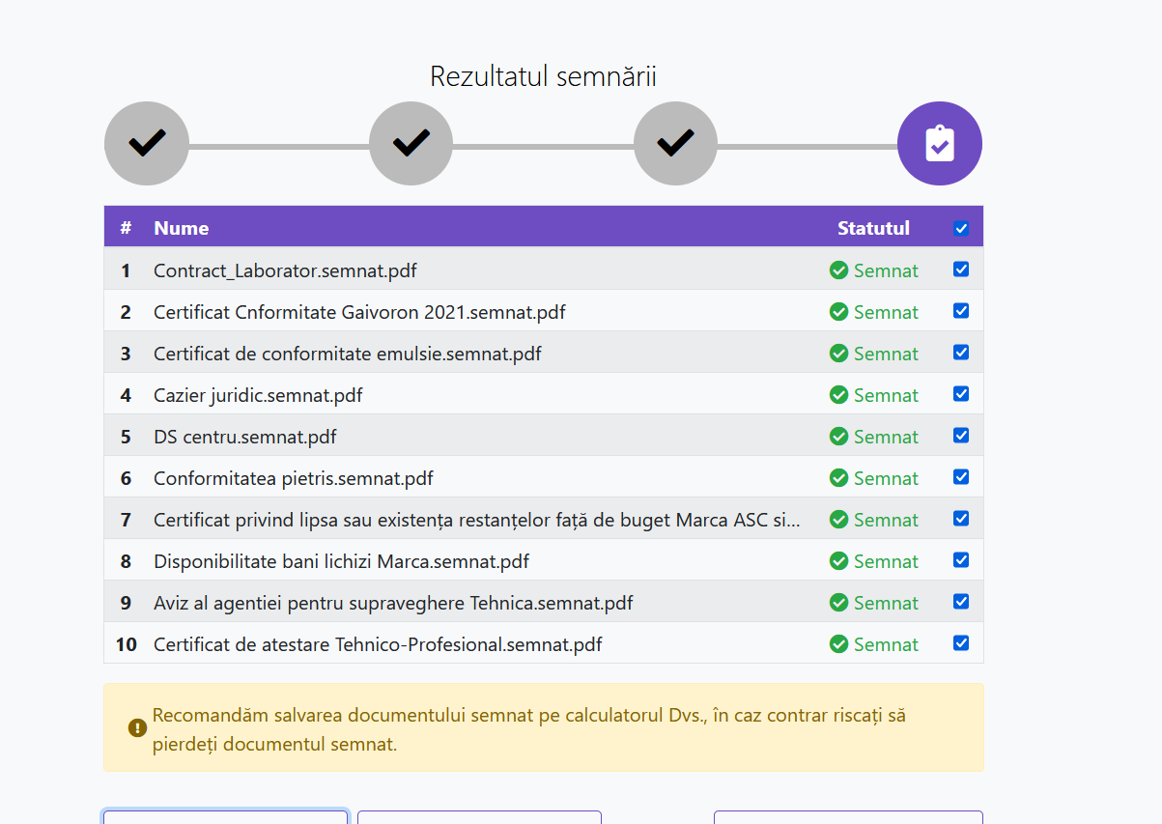Image resolution: width=1162 pixels, height=824 pixels.
Task: Click green status icon for Disponibilitate bani lichizi
Action: (x=838, y=561)
